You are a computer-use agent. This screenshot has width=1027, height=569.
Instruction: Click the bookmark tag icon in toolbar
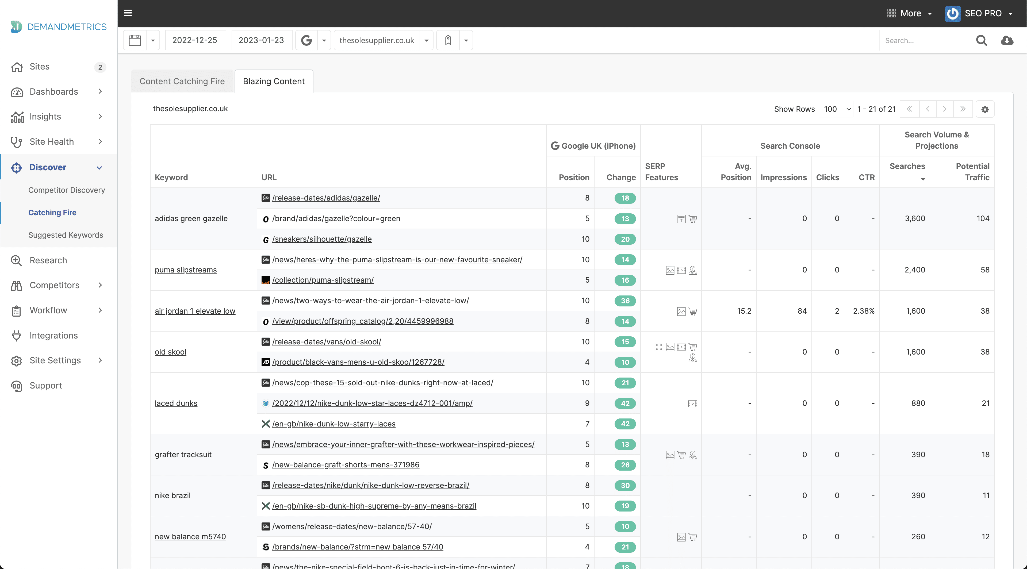[448, 40]
